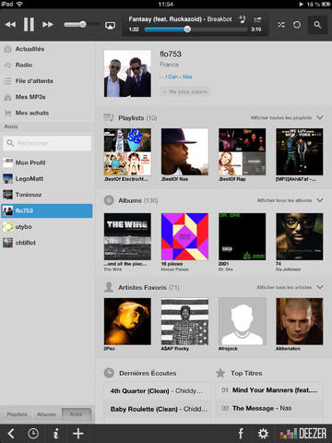Screen dimensions: 332x443
Task: Open 2Pac artist image
Action: point(127,321)
